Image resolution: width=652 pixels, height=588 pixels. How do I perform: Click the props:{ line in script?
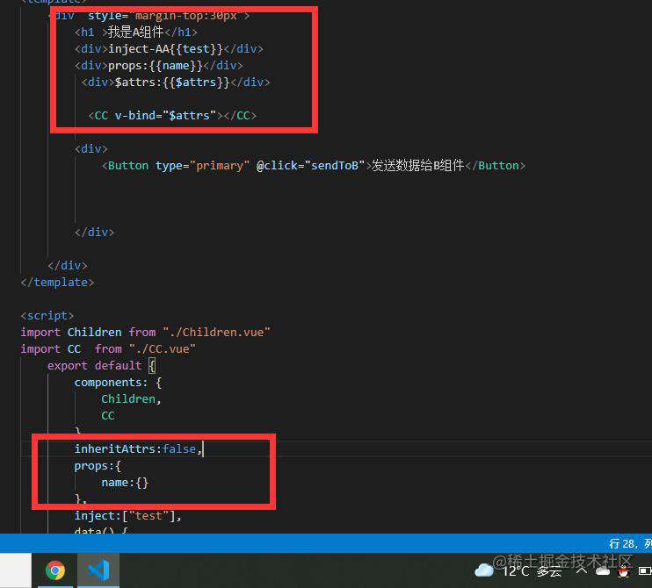click(x=98, y=466)
